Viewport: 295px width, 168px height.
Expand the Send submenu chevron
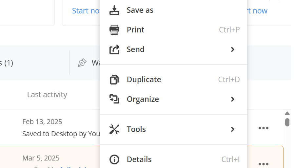tap(232, 49)
